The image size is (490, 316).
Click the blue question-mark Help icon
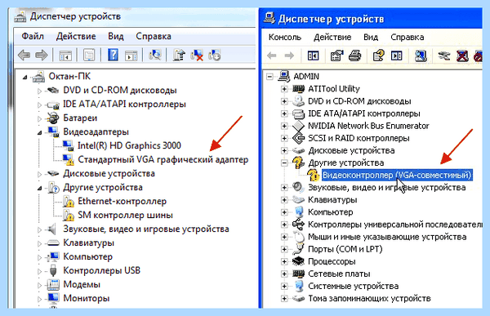[113, 55]
